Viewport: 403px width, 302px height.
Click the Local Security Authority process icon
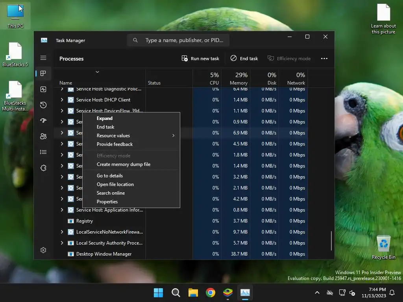pos(71,243)
